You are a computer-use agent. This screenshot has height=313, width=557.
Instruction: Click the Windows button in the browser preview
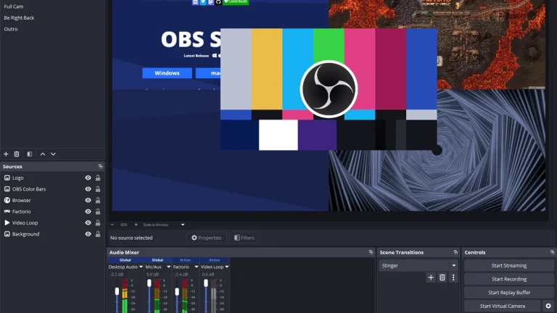click(x=167, y=73)
